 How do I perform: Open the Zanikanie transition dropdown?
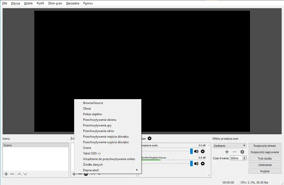229,145
